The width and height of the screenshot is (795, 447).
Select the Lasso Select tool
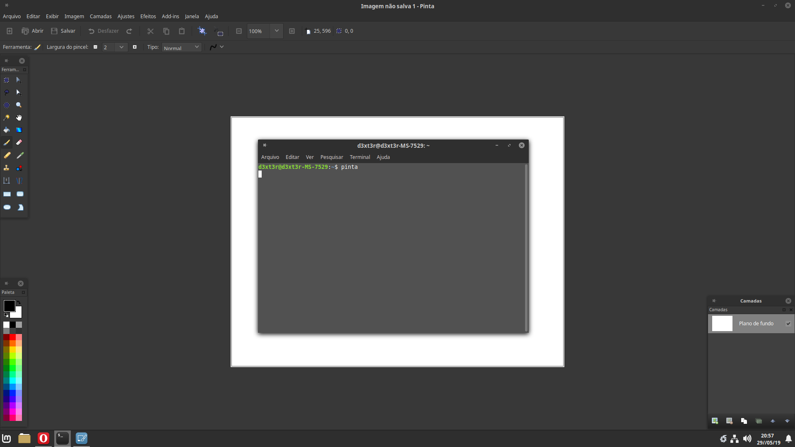[7, 93]
